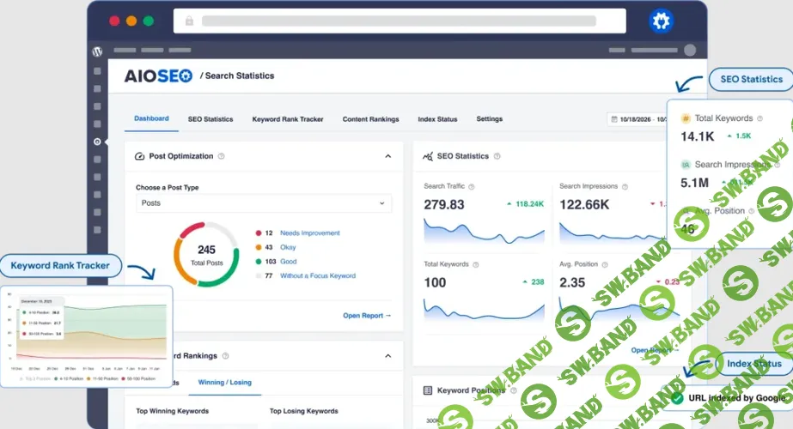Click the WordPress logo in admin bar
This screenshot has height=429, width=793.
tap(97, 51)
